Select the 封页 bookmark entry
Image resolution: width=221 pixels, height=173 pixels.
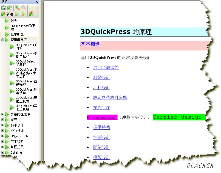click(x=14, y=20)
